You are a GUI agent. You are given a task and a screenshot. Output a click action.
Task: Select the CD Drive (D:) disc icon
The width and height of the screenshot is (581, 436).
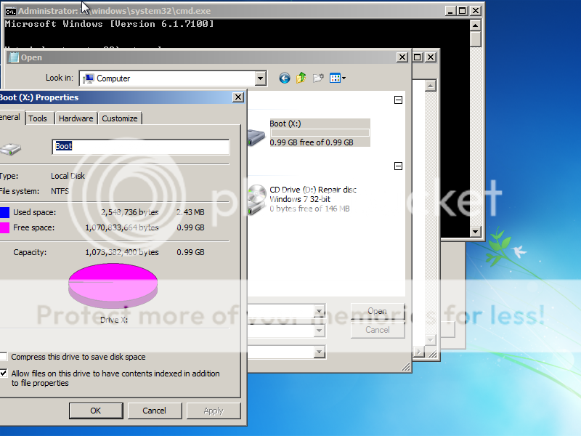[257, 198]
